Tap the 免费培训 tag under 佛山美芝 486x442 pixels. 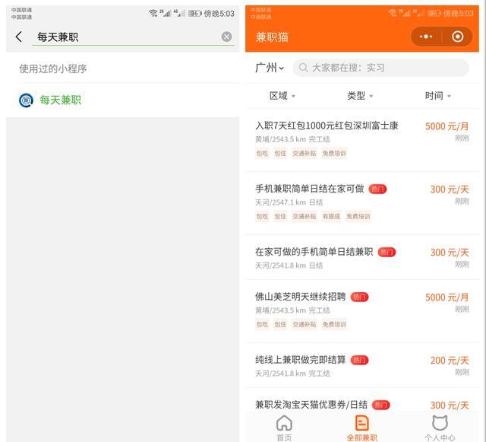[x=334, y=325]
